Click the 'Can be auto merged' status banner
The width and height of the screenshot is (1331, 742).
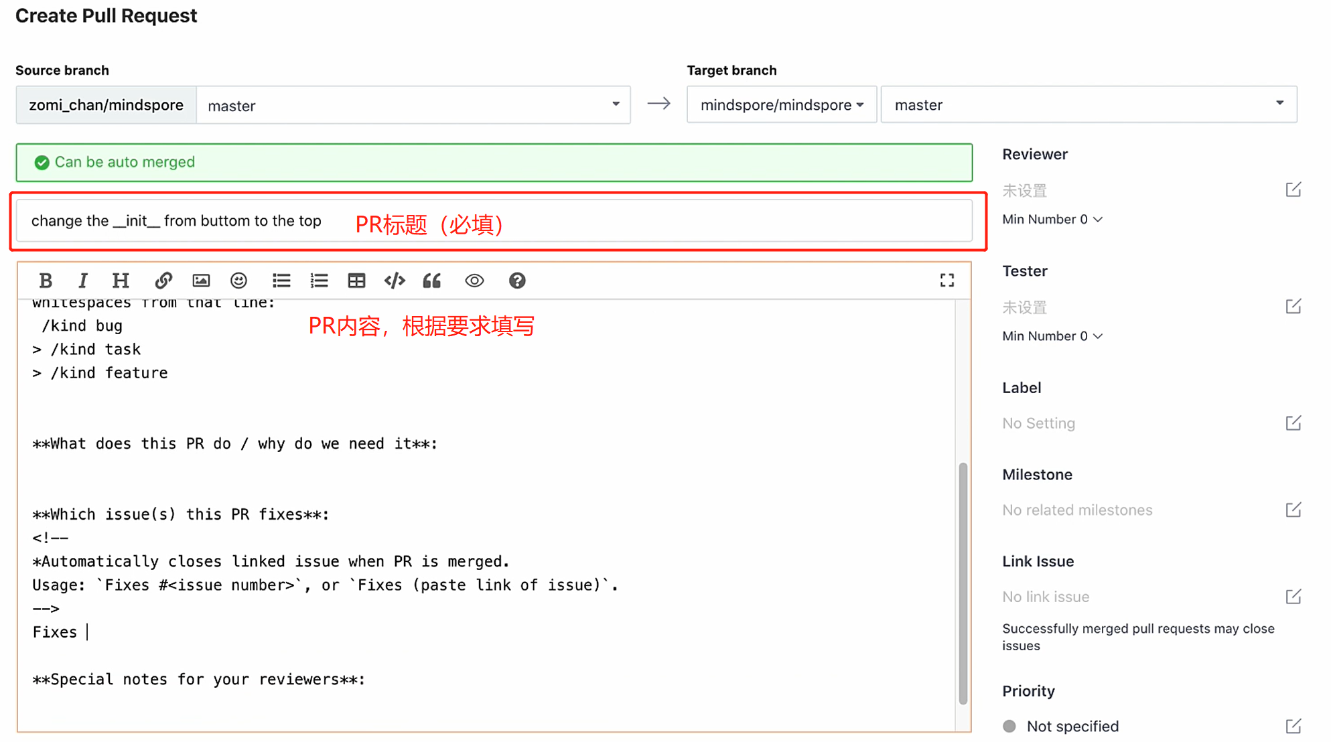[494, 162]
